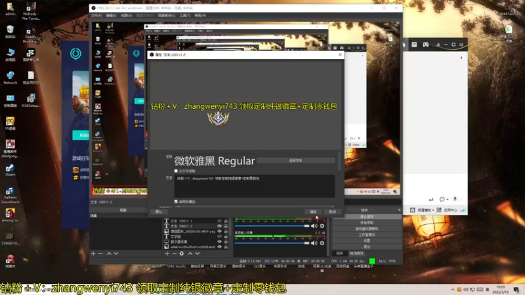525x295 pixels.
Task: Remove selected source with the minus icon
Action: 174,254
